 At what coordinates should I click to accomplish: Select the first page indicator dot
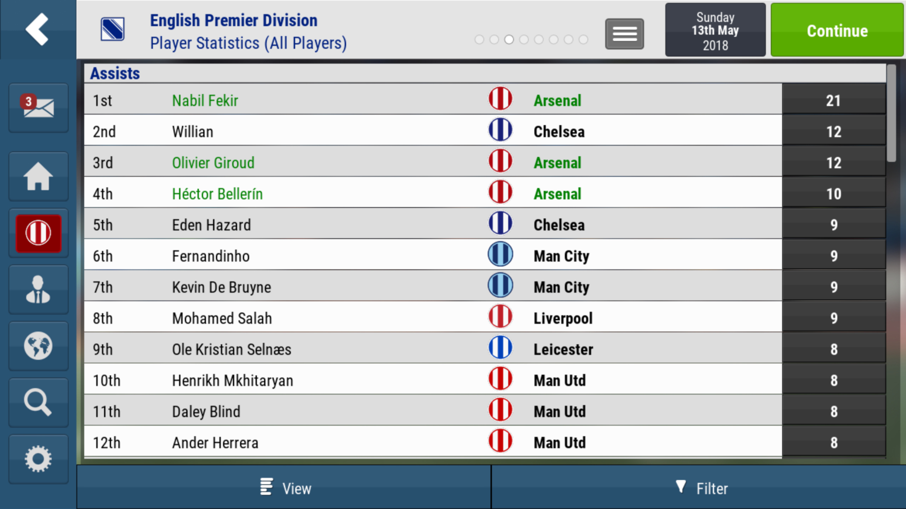point(479,40)
